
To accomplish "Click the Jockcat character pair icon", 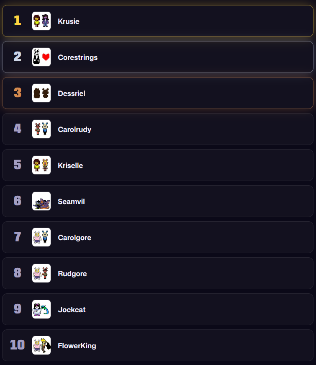I will point(41,309).
